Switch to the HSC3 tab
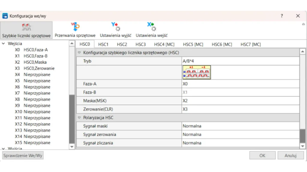Viewport: 307px width, 172px height. pos(141,44)
